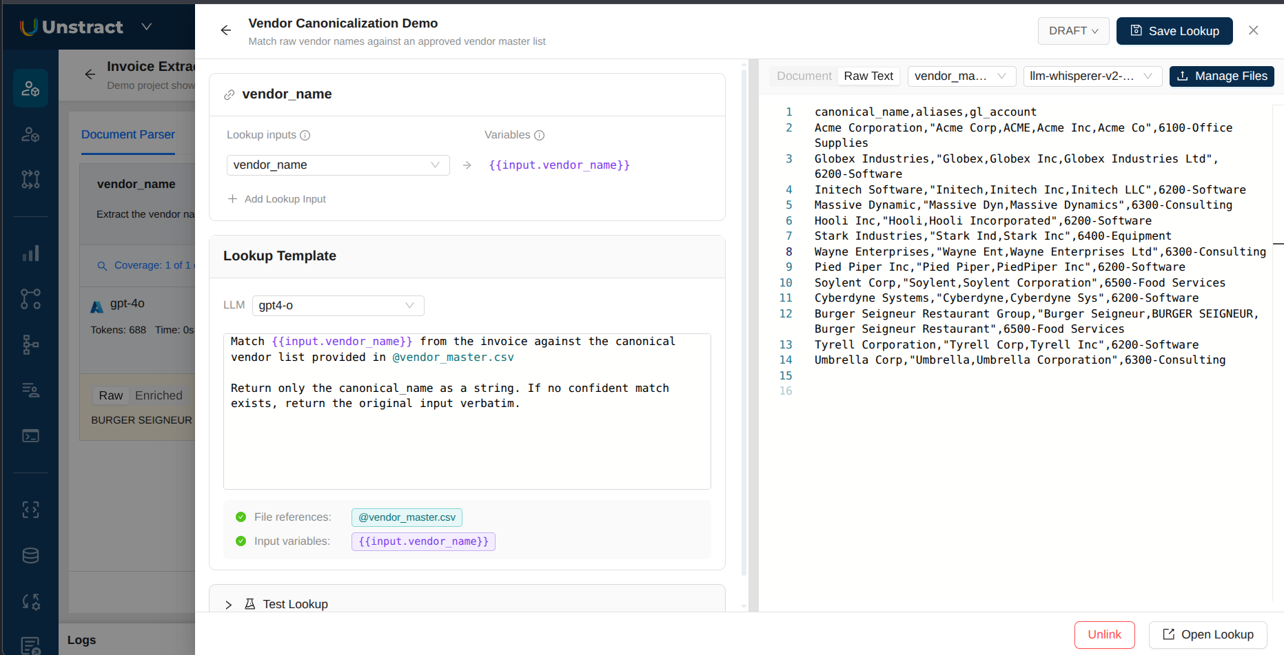Click the Stark Industries CSV row
The width and height of the screenshot is (1284, 655).
click(993, 236)
